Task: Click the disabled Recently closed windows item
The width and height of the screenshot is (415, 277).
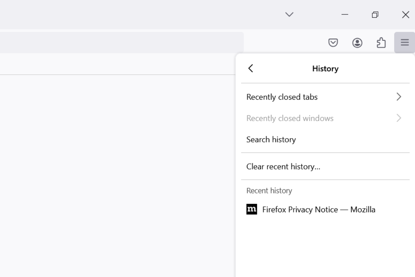Action: point(290,118)
